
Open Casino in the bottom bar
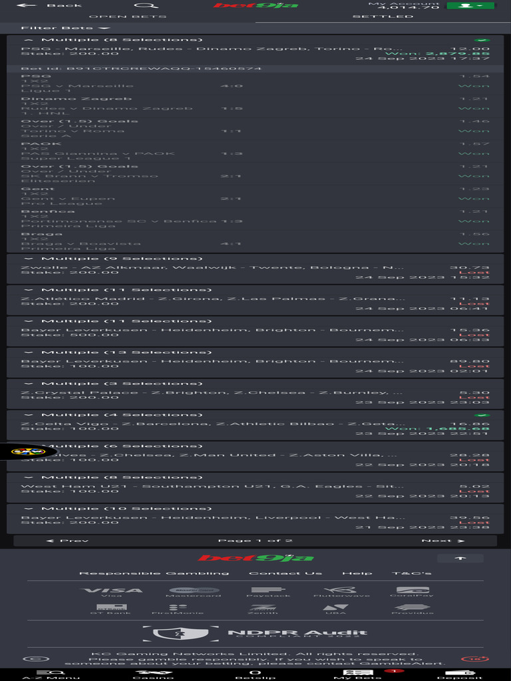pyautogui.click(x=153, y=674)
